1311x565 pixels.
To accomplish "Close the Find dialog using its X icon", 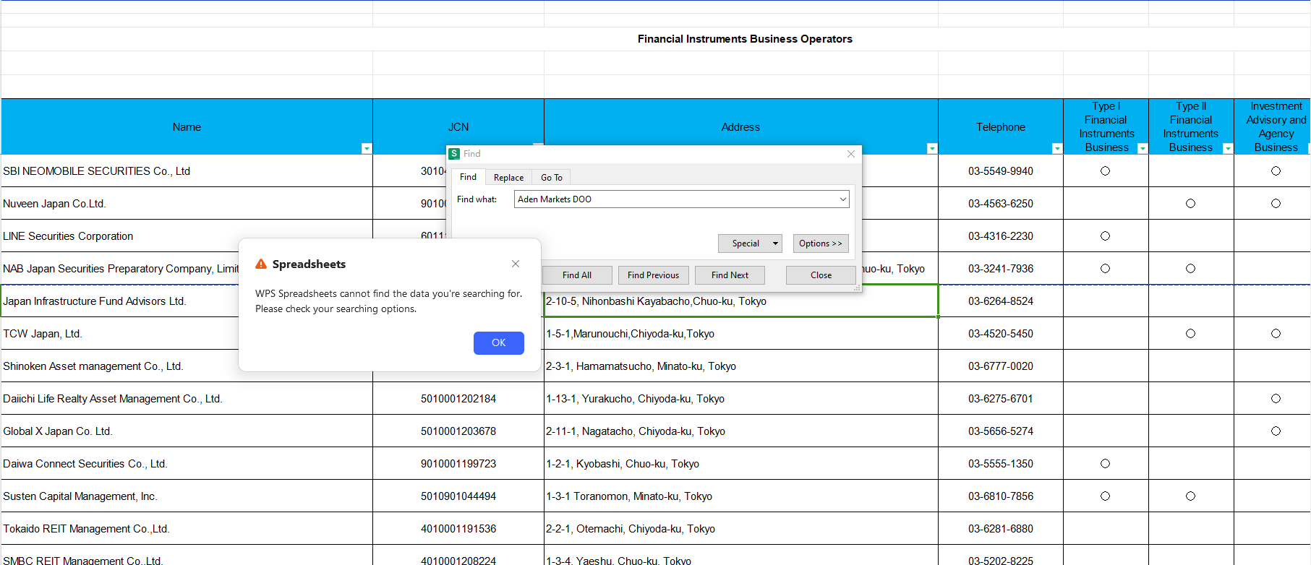I will 851,154.
